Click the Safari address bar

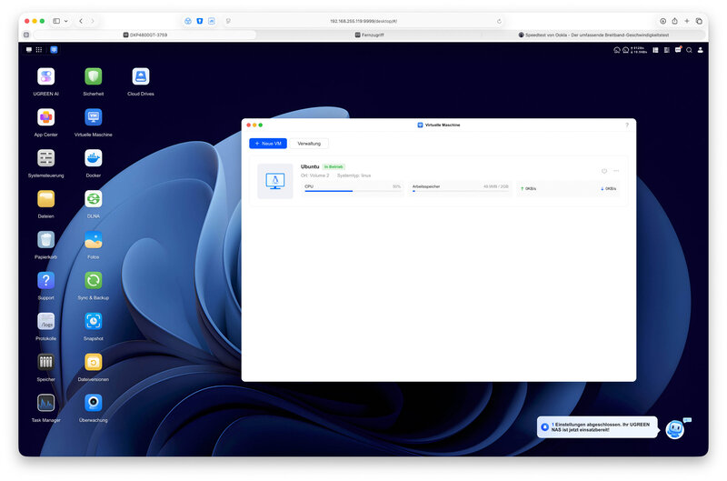[363, 21]
